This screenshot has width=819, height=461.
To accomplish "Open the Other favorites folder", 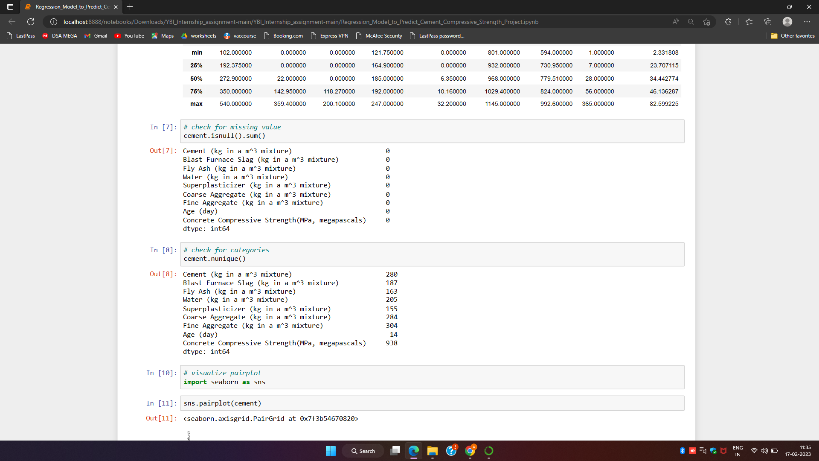I will [793, 36].
